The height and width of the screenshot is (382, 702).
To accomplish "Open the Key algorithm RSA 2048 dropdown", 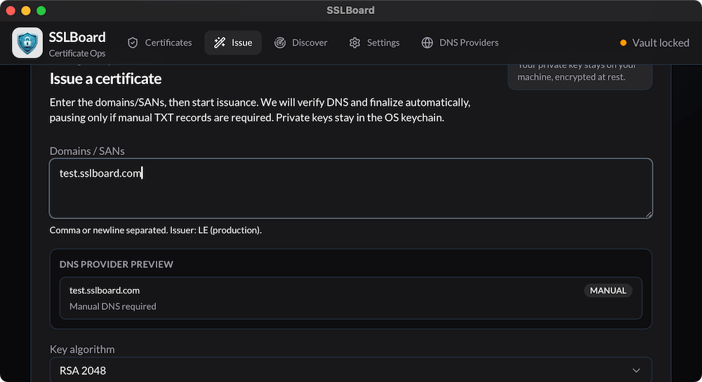I will pyautogui.click(x=351, y=370).
